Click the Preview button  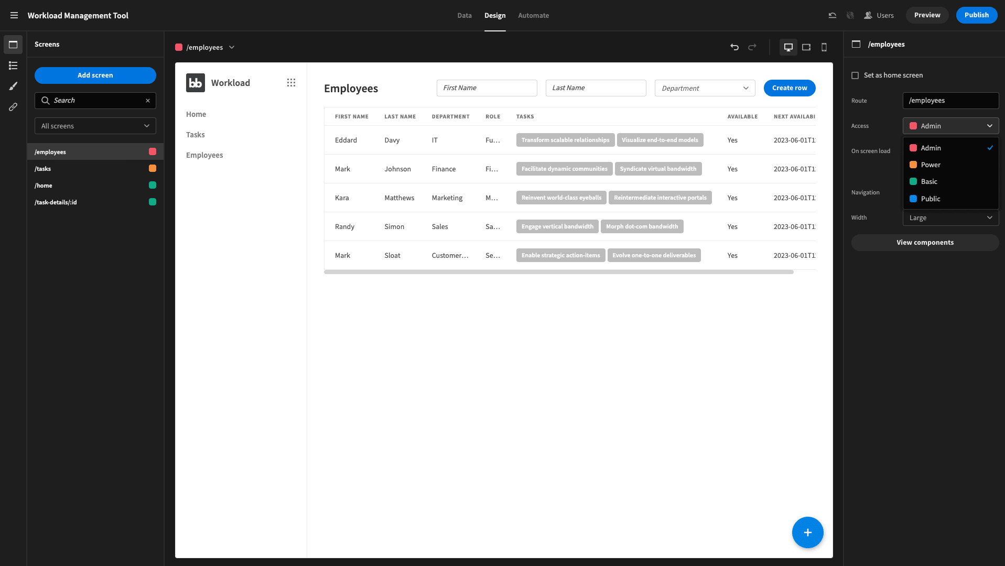[927, 15]
